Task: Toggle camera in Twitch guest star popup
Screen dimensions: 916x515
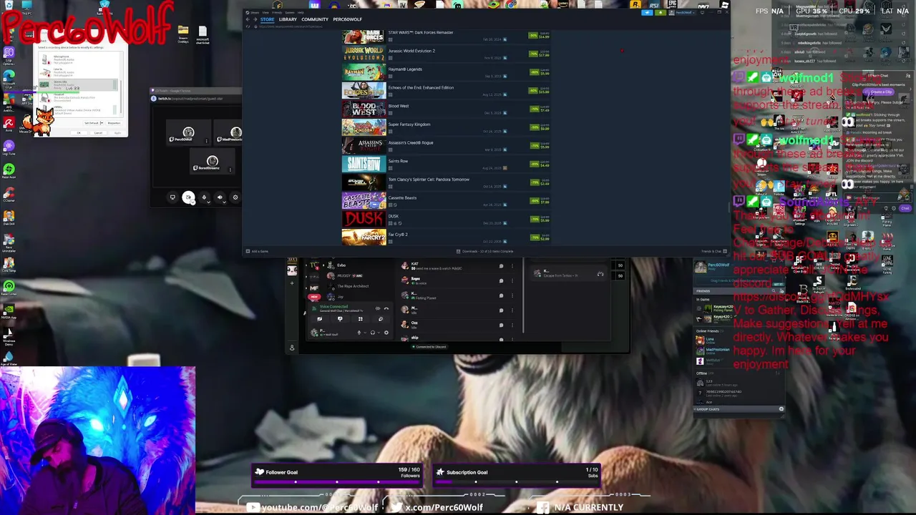Action: (188, 197)
